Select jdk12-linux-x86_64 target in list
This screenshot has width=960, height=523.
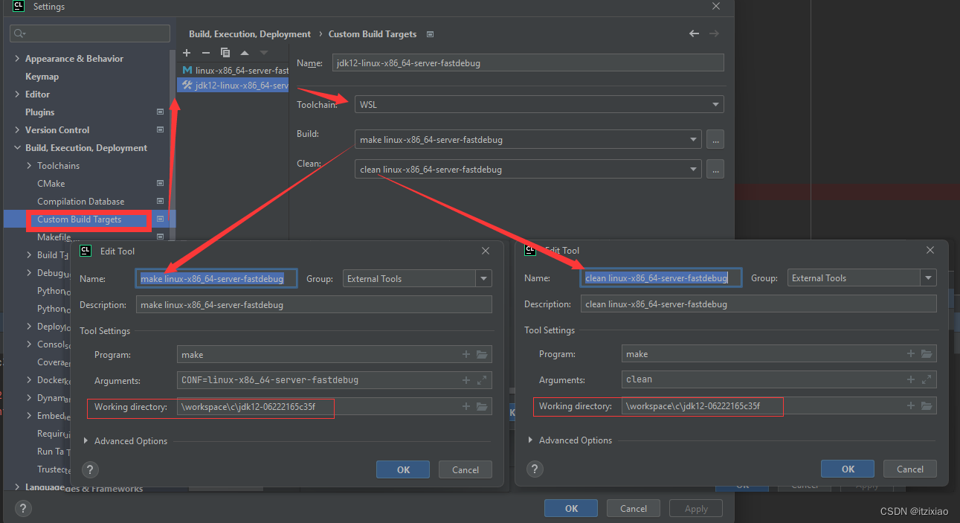pyautogui.click(x=233, y=86)
